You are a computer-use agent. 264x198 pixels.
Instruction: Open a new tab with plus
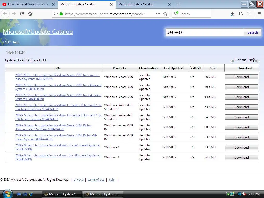178,4
